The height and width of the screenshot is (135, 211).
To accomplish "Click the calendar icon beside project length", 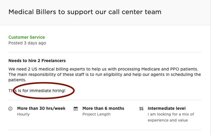I will (x=76, y=109).
